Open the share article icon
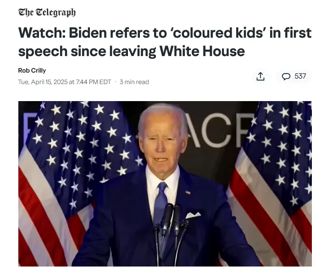Screen dimensions: 327x278 click(x=260, y=76)
